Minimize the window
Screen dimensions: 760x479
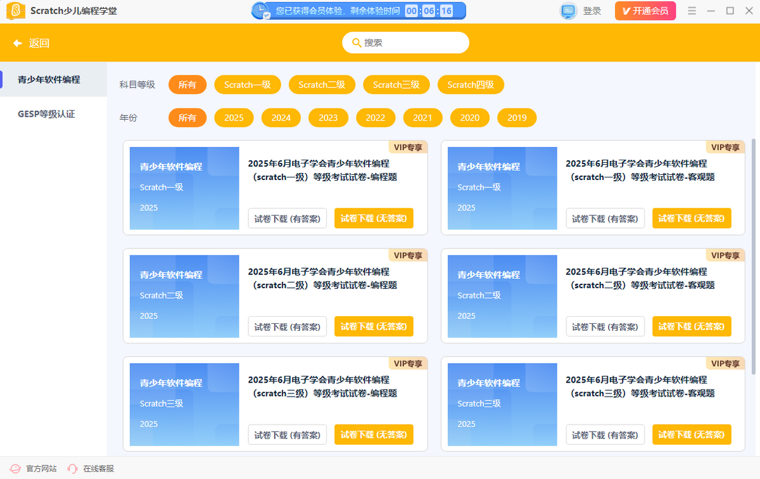(711, 11)
